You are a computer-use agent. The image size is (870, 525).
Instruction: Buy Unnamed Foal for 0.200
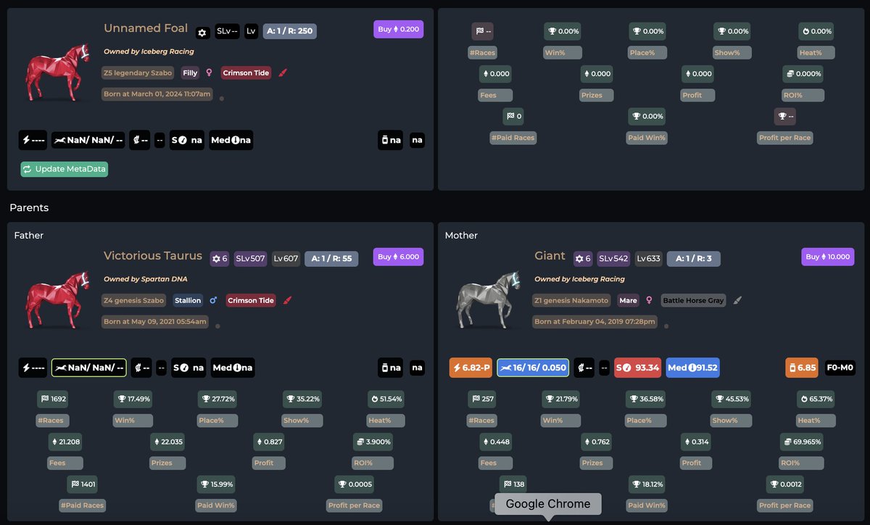point(399,29)
